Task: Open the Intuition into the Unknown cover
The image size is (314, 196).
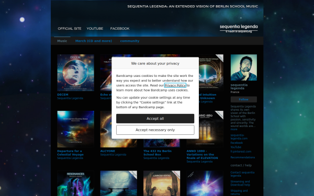Action: 211,73
